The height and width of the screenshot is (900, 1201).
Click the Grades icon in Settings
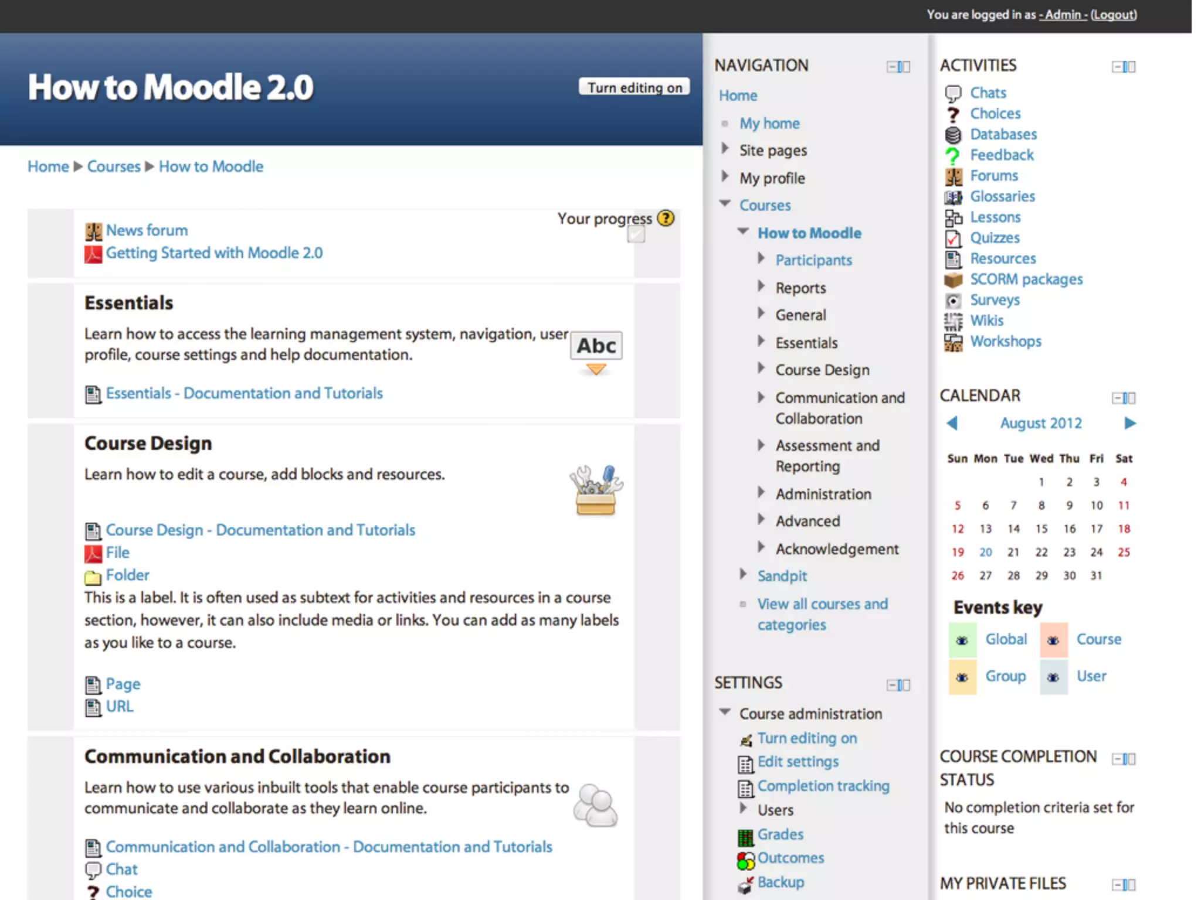point(745,837)
